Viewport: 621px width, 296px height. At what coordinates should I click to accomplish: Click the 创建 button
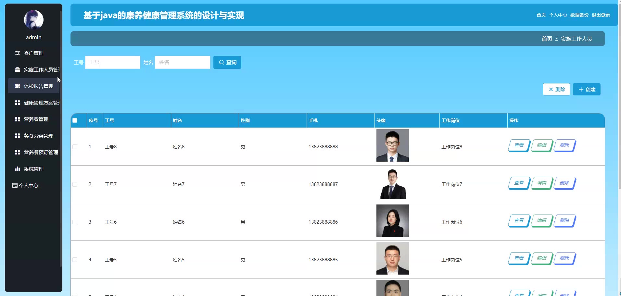[587, 89]
